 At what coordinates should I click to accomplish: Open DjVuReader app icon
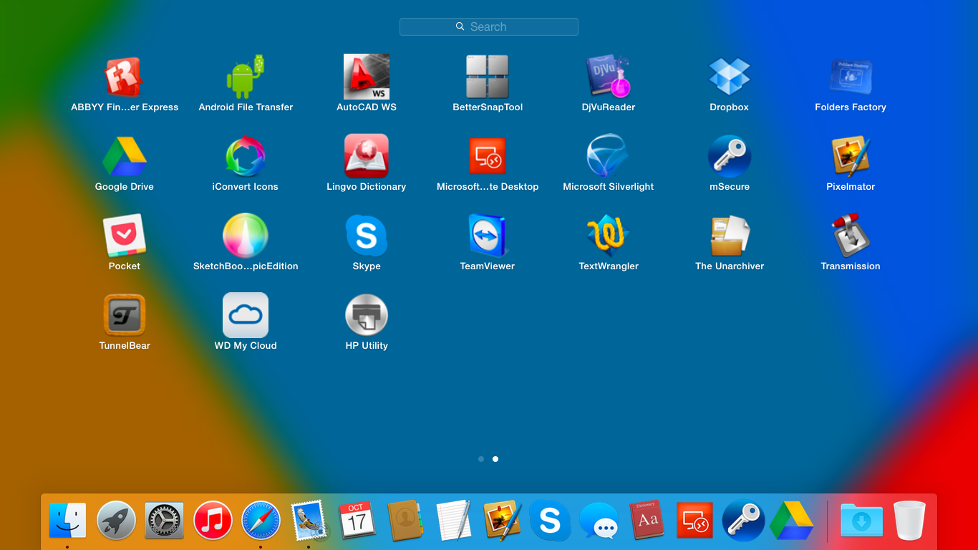tap(609, 77)
